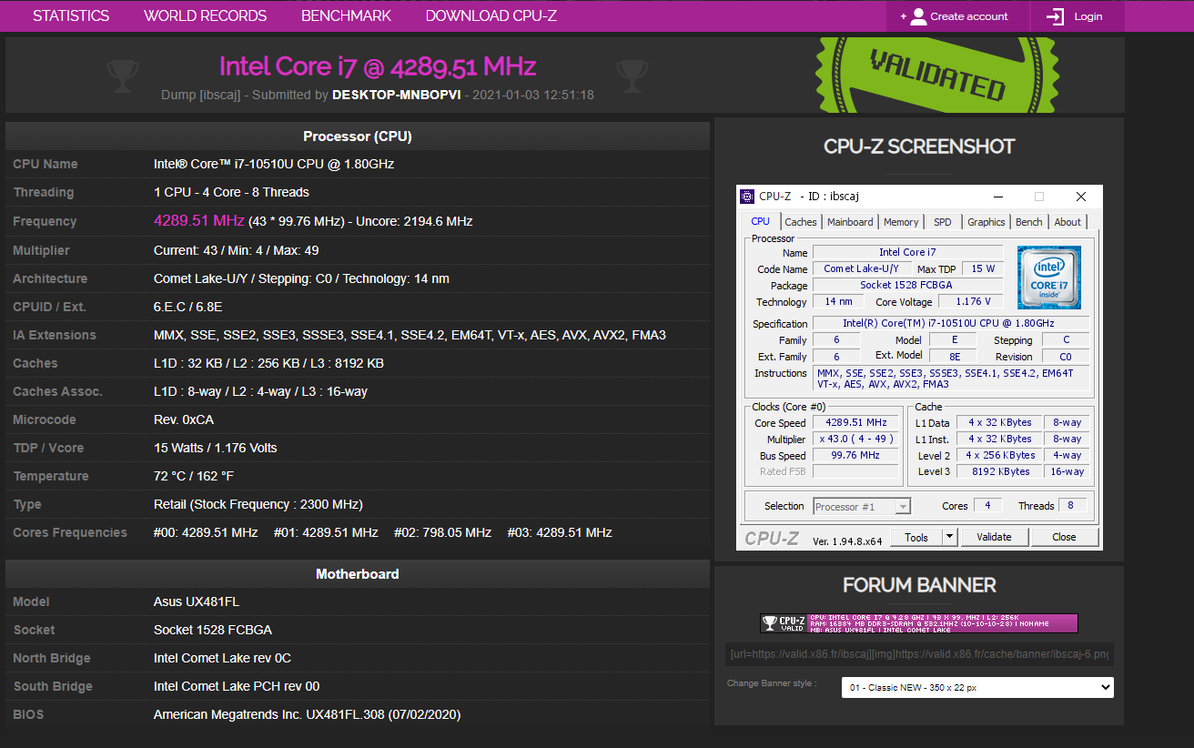The image size is (1194, 748).
Task: Select the SPD tab in CPU-Z screenshot
Action: click(943, 222)
